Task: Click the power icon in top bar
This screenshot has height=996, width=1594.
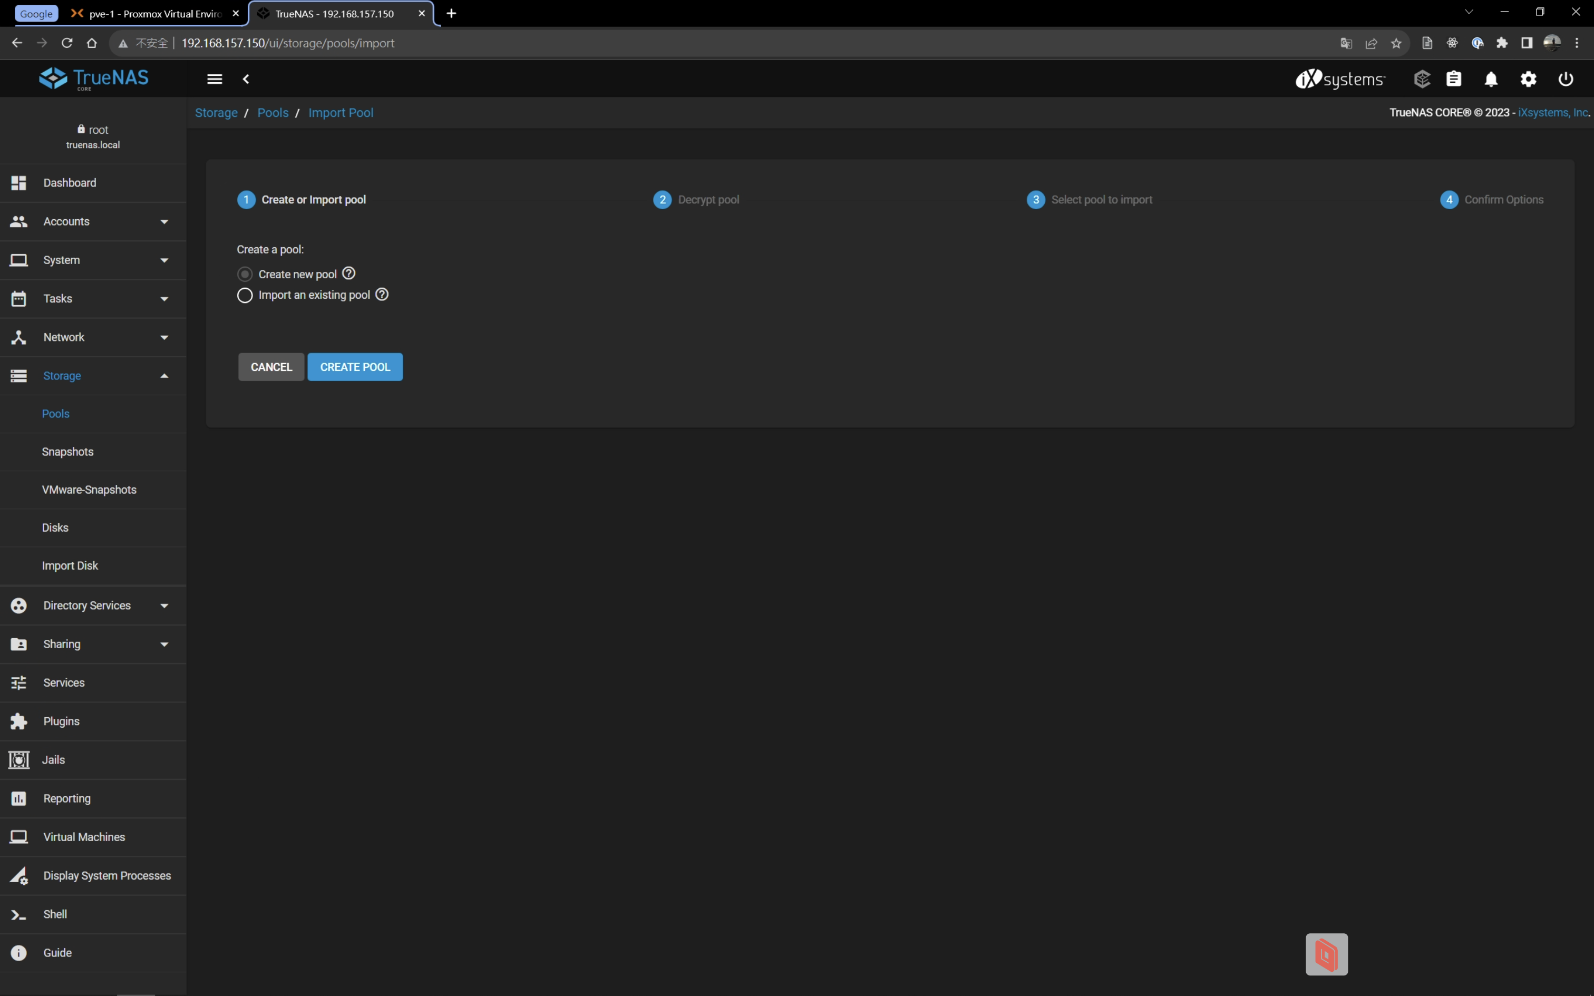Action: pos(1566,79)
